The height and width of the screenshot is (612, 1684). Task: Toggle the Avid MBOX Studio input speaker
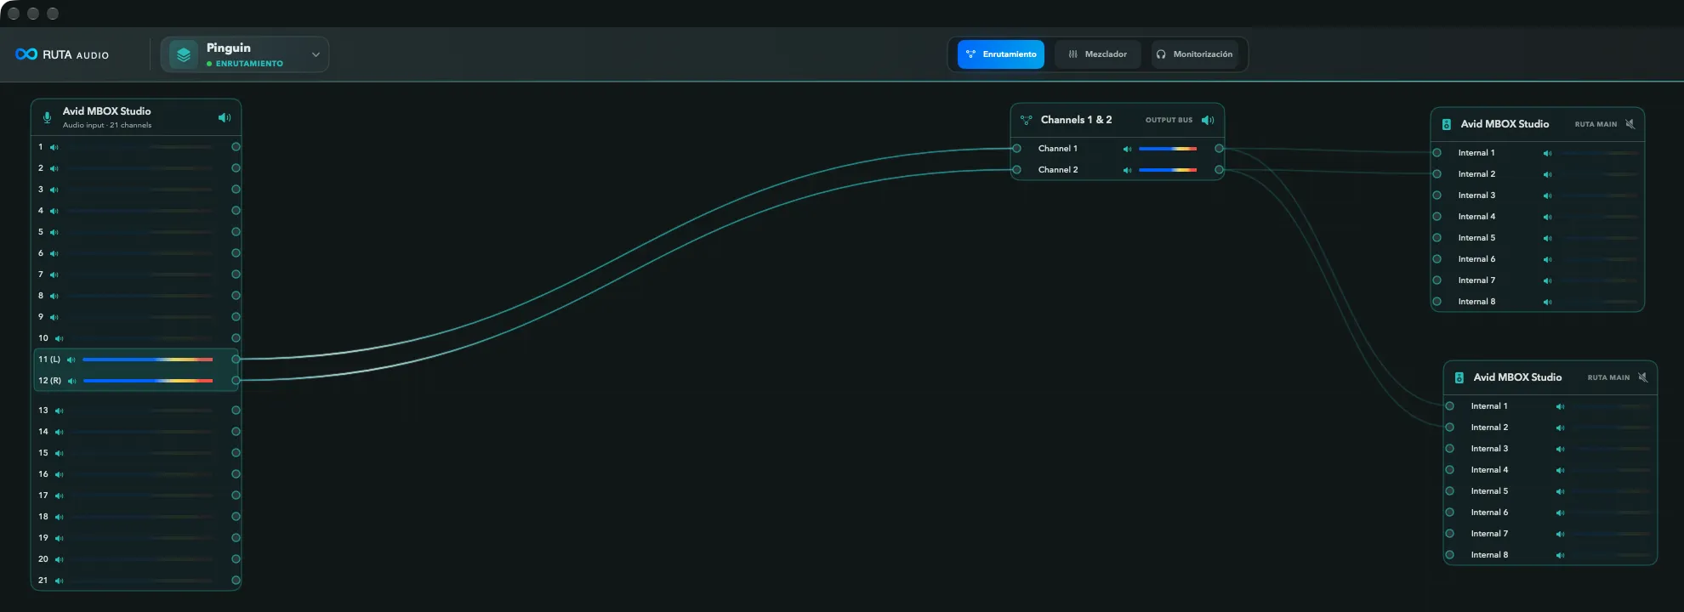[225, 117]
